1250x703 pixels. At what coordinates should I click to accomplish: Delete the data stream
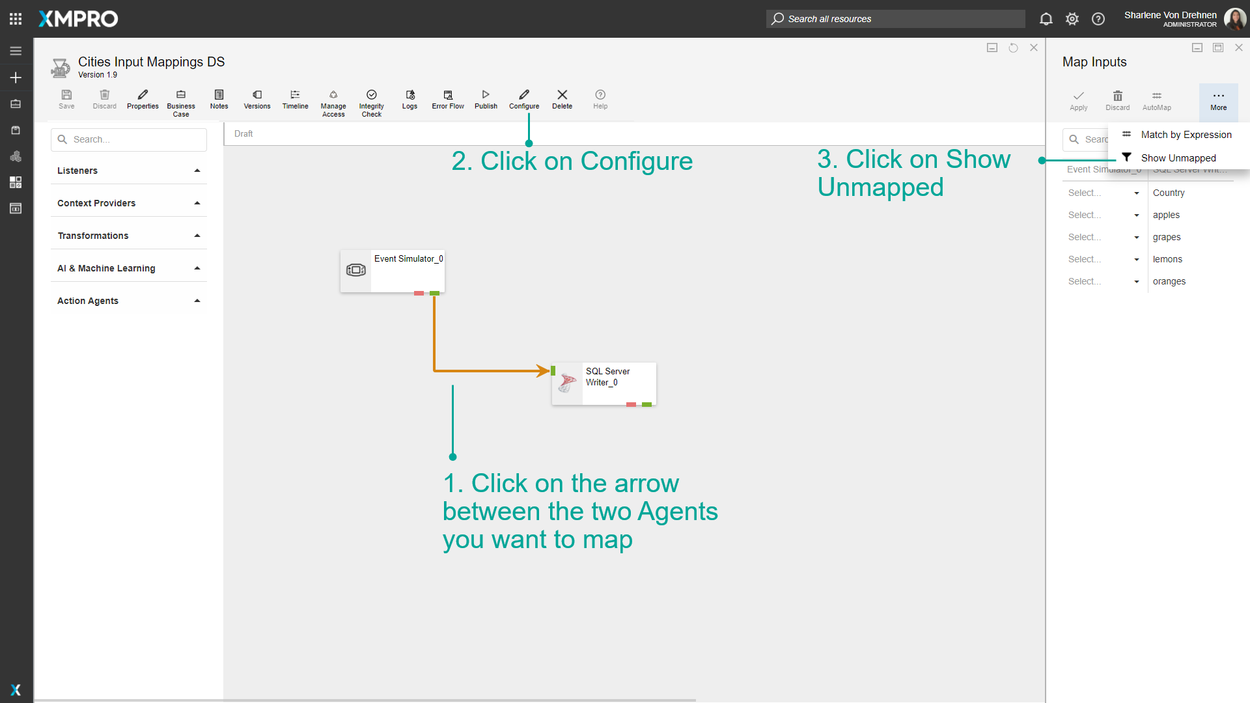(562, 100)
